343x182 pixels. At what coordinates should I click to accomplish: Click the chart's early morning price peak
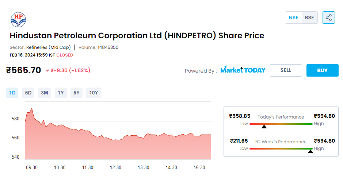pos(32,108)
